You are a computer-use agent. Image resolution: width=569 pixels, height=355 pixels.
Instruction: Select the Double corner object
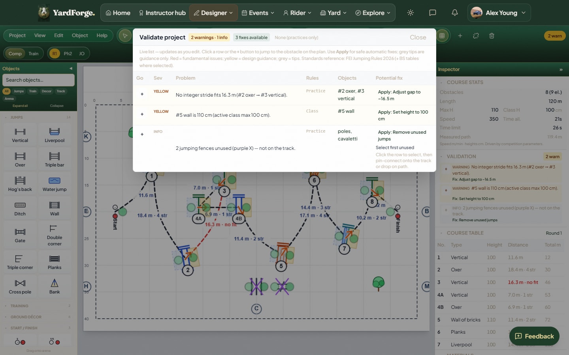(55, 235)
